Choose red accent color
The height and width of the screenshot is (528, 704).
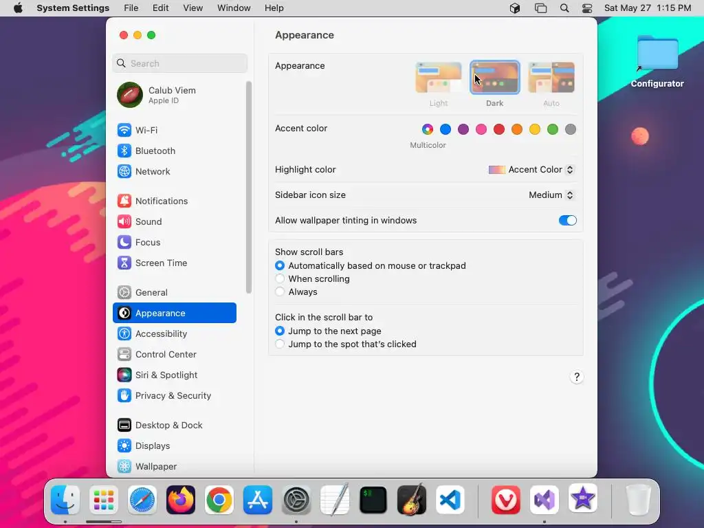[499, 129]
